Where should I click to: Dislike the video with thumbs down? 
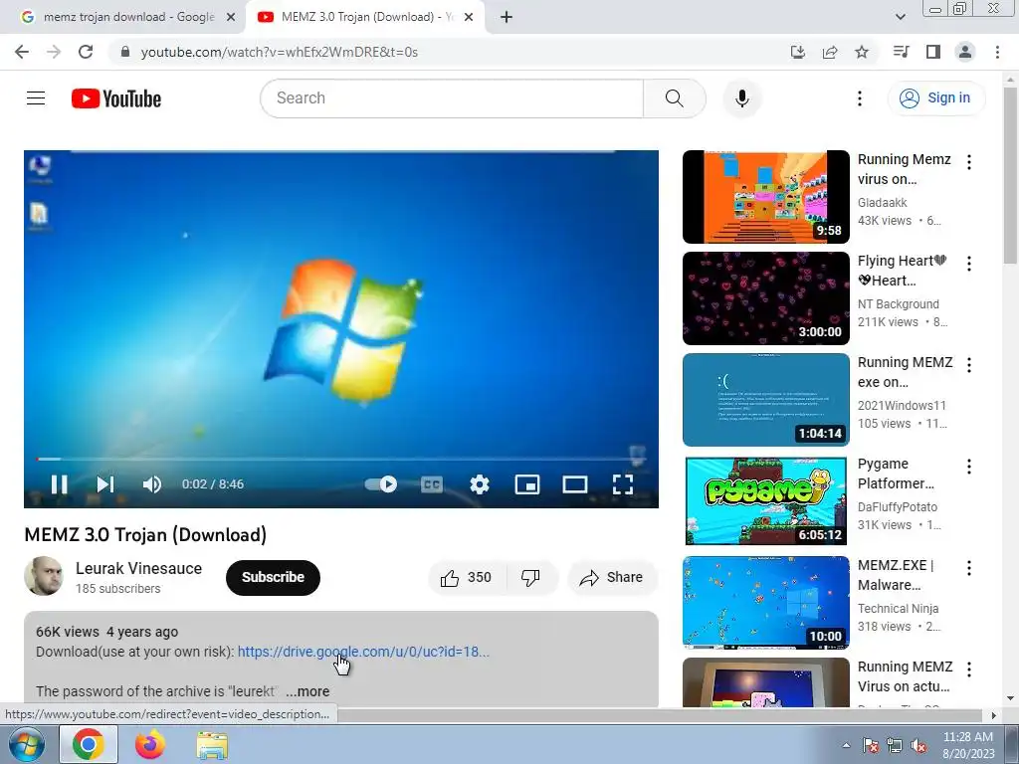click(531, 578)
